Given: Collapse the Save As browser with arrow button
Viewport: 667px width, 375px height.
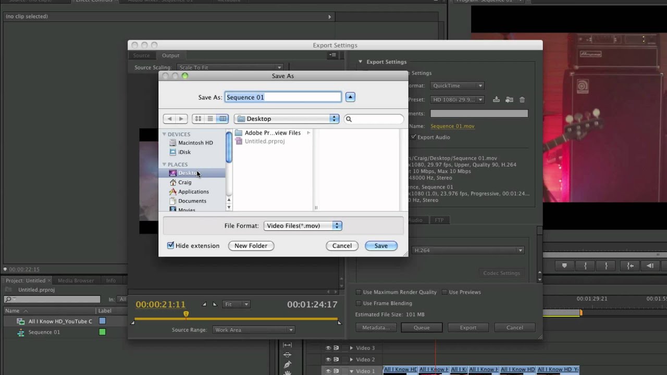Looking at the screenshot, I should click(x=350, y=97).
